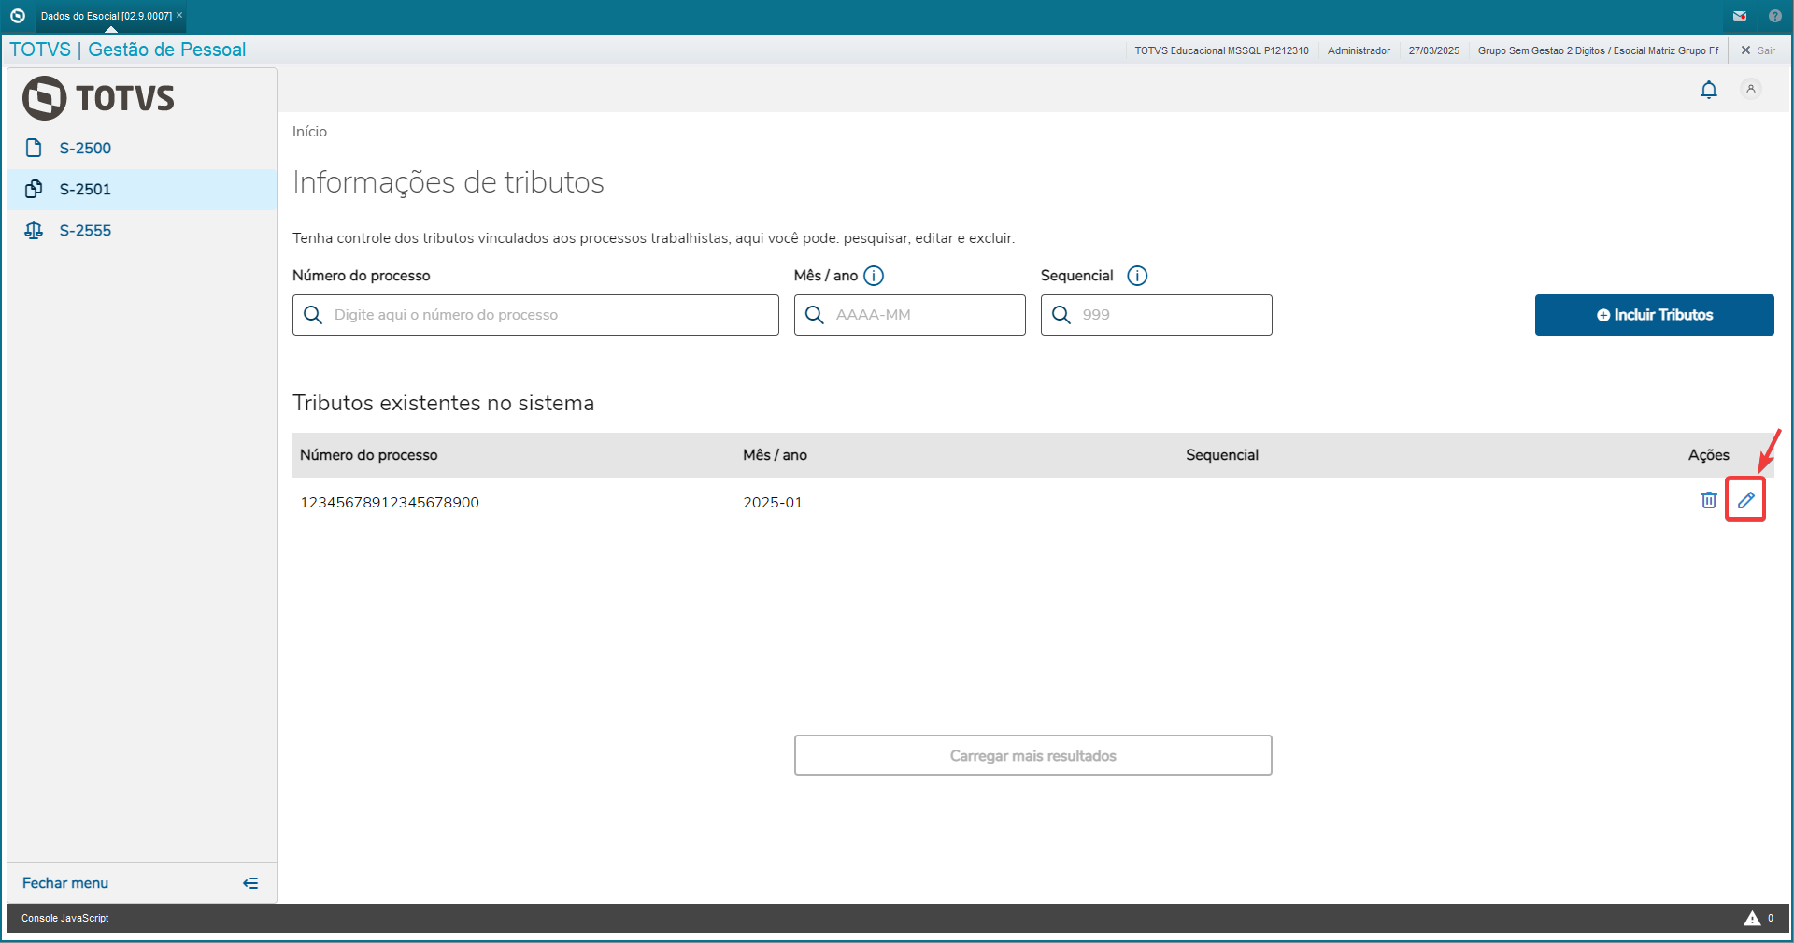Click the Início breadcrumb link
The image size is (1794, 943).
(309, 132)
